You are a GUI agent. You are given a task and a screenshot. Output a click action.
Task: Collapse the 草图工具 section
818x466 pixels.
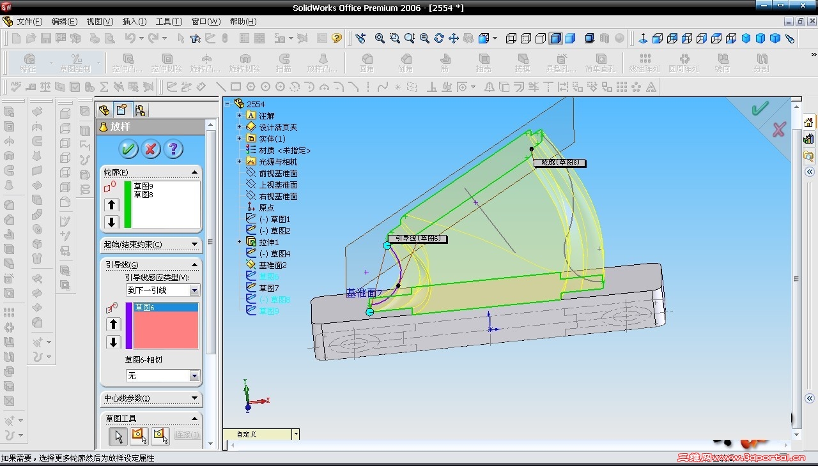click(x=195, y=419)
